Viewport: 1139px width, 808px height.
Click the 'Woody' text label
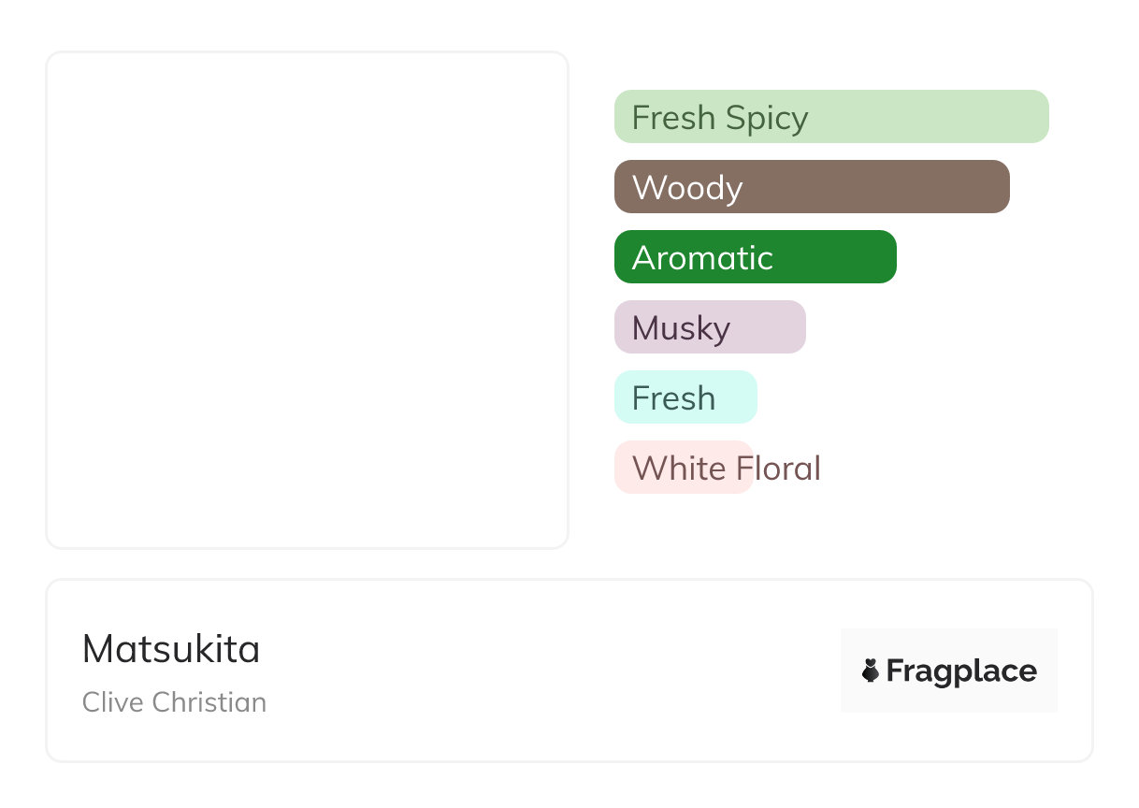[x=687, y=188]
